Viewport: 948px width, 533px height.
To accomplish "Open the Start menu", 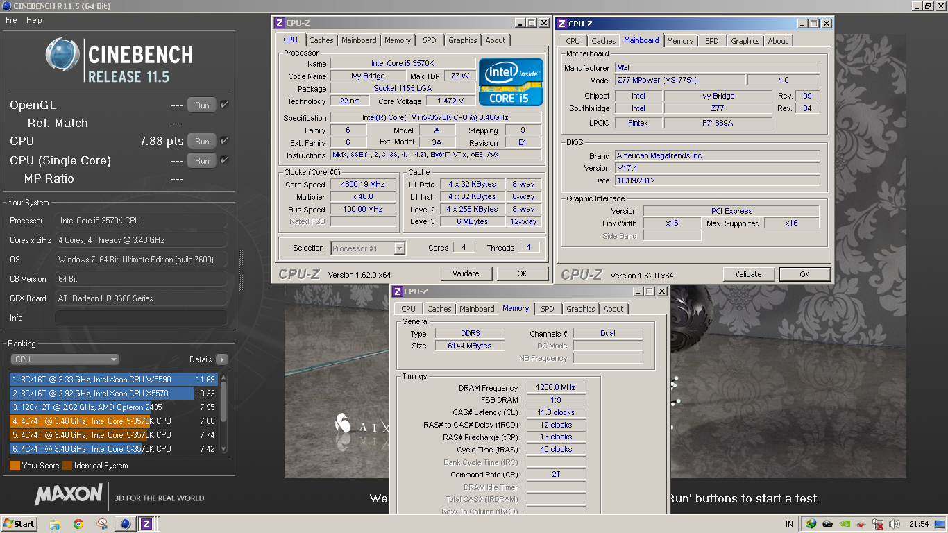I will (19, 524).
